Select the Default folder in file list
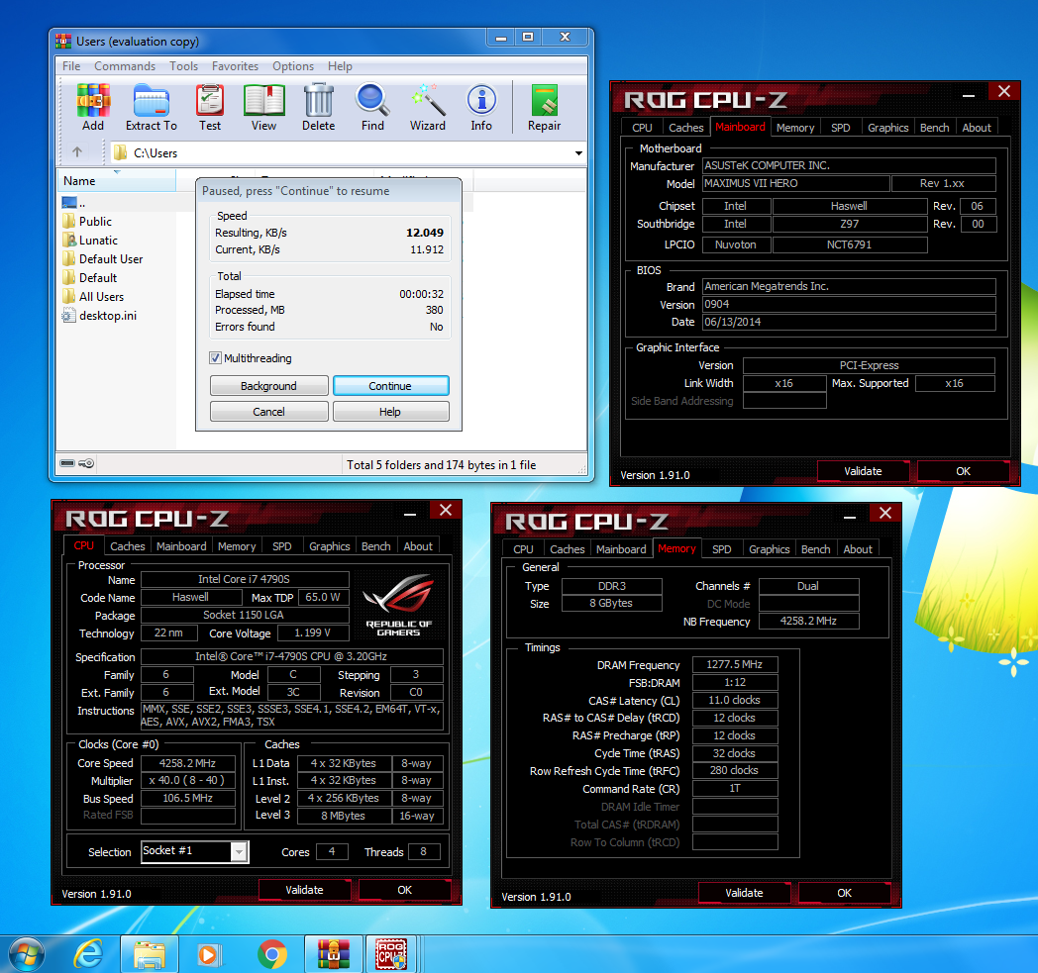The height and width of the screenshot is (973, 1038). coord(90,278)
